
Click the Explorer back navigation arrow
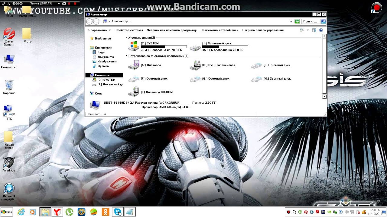(x=89, y=21)
